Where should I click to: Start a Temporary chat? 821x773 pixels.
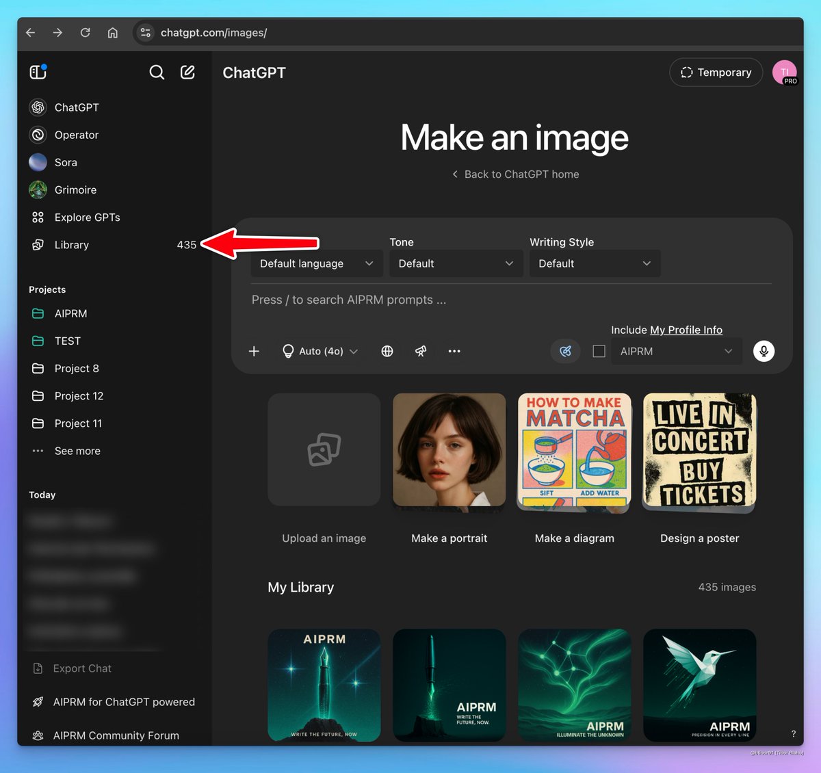click(x=716, y=72)
